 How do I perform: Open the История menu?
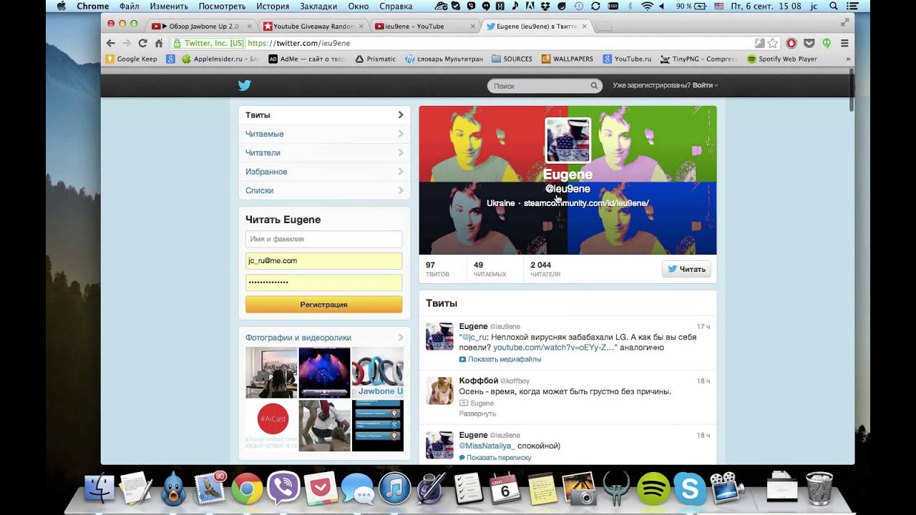(x=273, y=6)
